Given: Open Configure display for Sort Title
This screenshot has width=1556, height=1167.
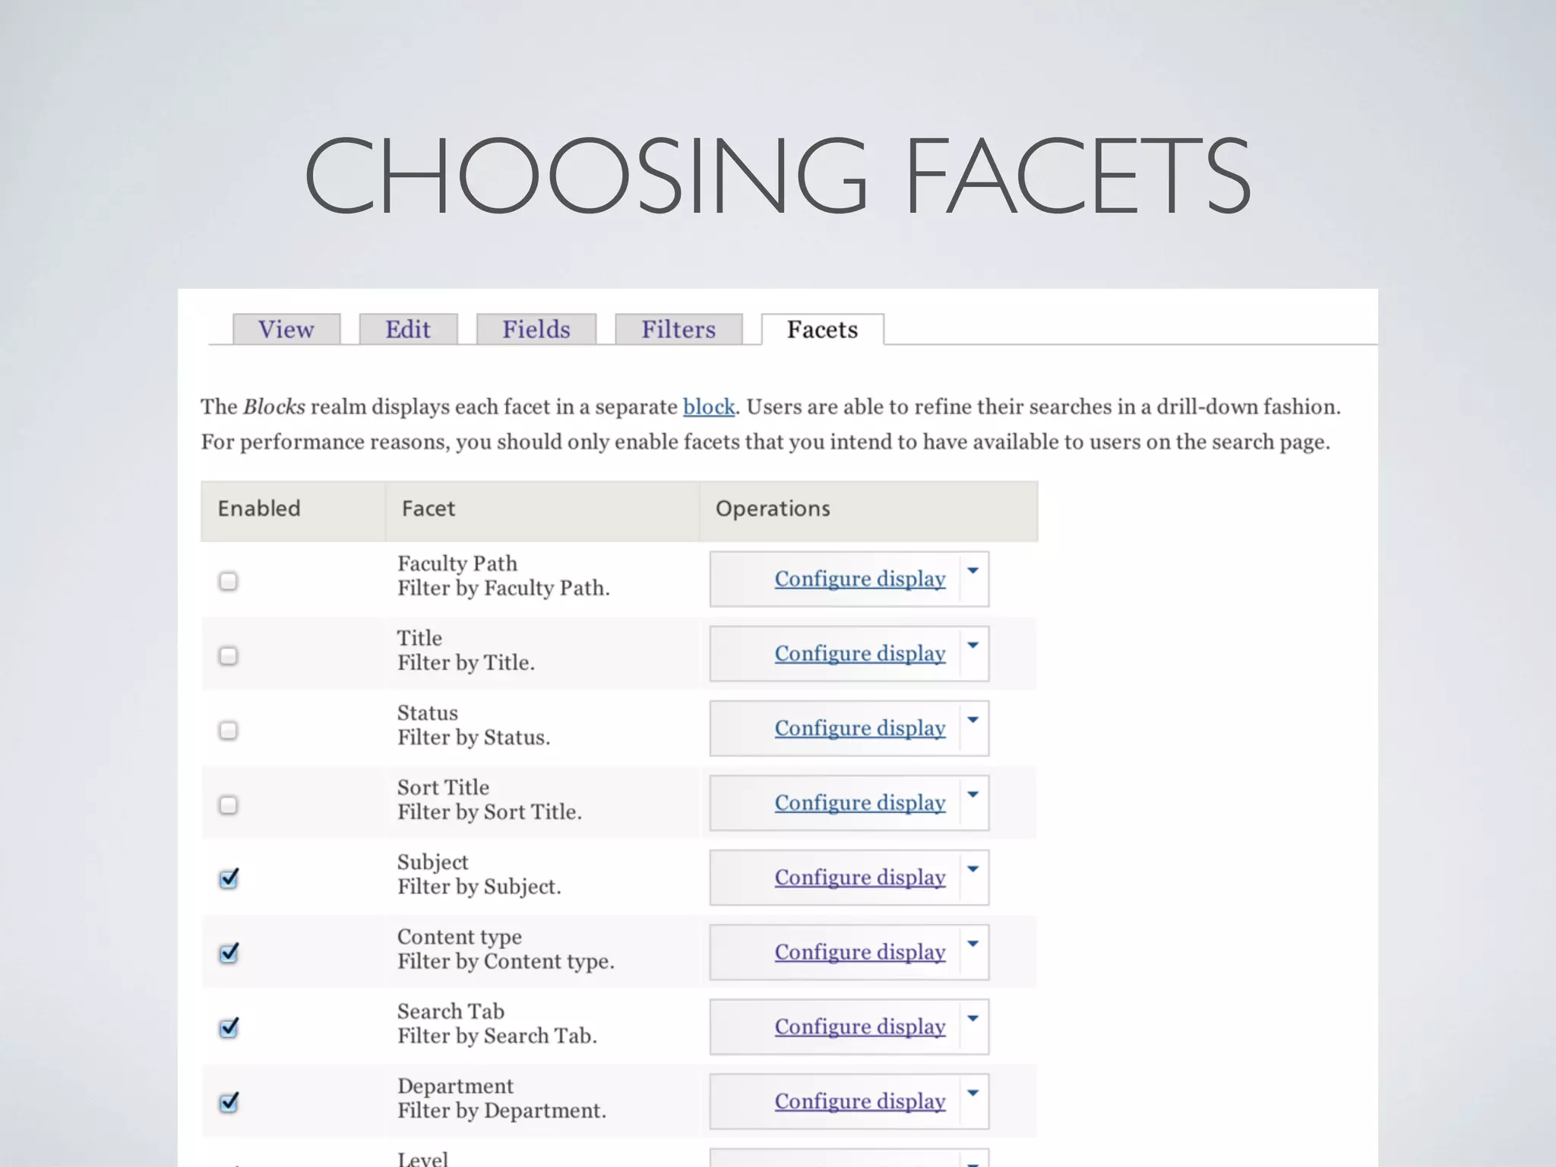Looking at the screenshot, I should pyautogui.click(x=860, y=802).
